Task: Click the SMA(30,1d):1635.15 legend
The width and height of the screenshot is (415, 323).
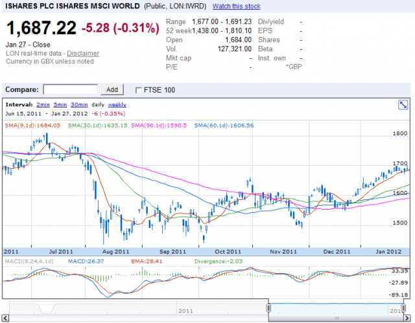Action: (x=98, y=126)
